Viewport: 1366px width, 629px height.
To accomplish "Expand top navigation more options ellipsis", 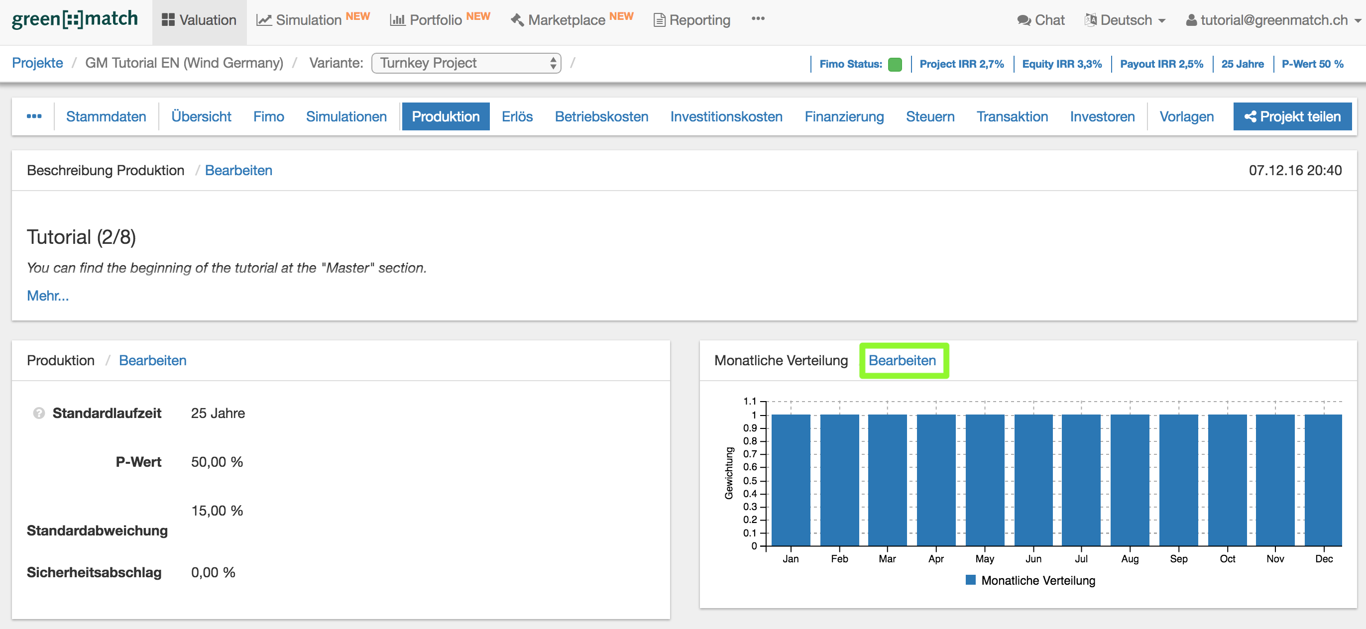I will pyautogui.click(x=758, y=18).
